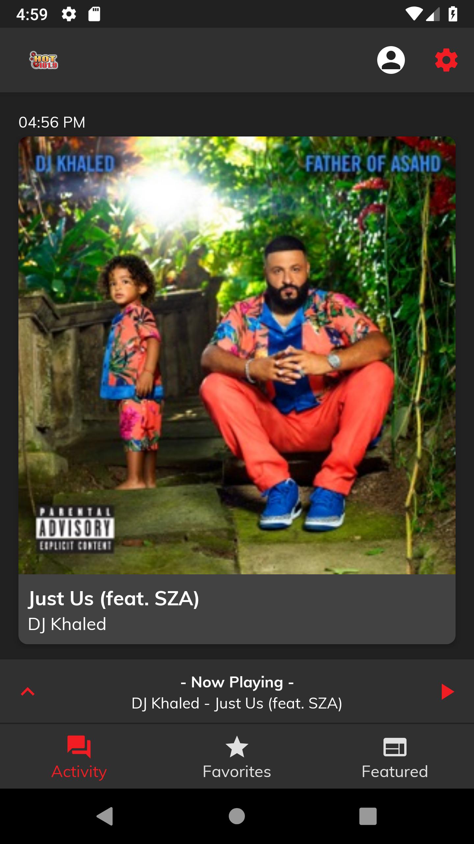Image resolution: width=474 pixels, height=844 pixels.
Task: Go back with Android back button
Action: (x=105, y=816)
